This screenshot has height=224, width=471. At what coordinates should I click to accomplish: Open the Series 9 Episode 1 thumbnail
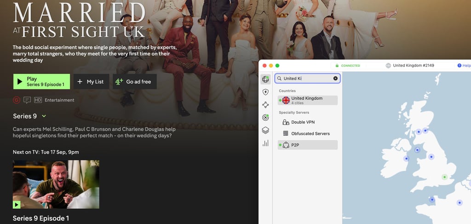56,185
